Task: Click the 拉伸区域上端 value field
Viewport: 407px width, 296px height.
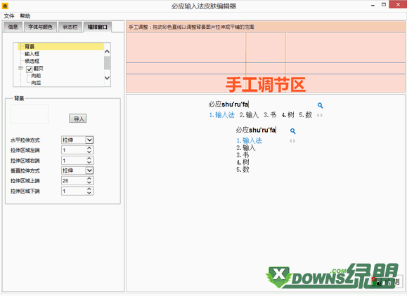Action: click(x=74, y=181)
